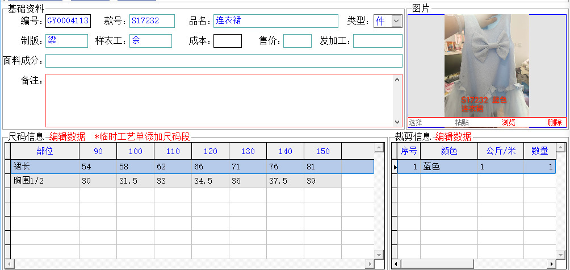Click inside the 备注 remarks text area
570x270 pixels.
[x=220, y=101]
